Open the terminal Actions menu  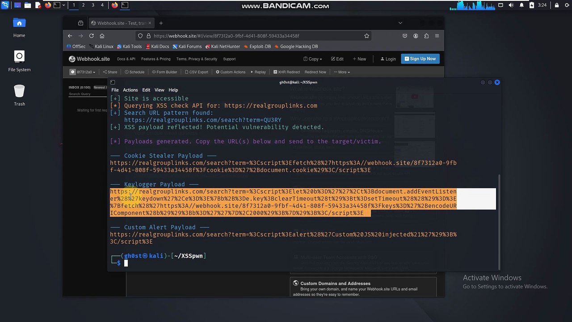click(x=130, y=90)
